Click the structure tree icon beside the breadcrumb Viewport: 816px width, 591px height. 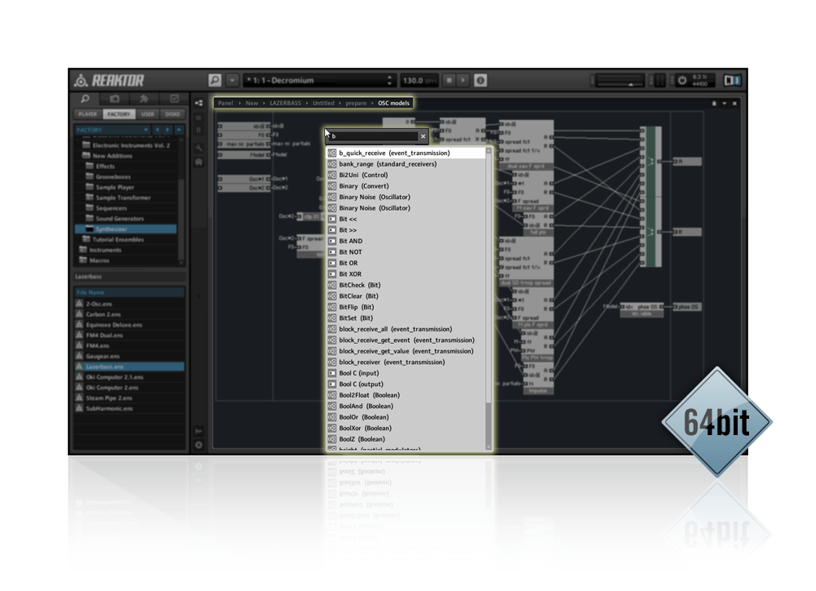point(199,104)
